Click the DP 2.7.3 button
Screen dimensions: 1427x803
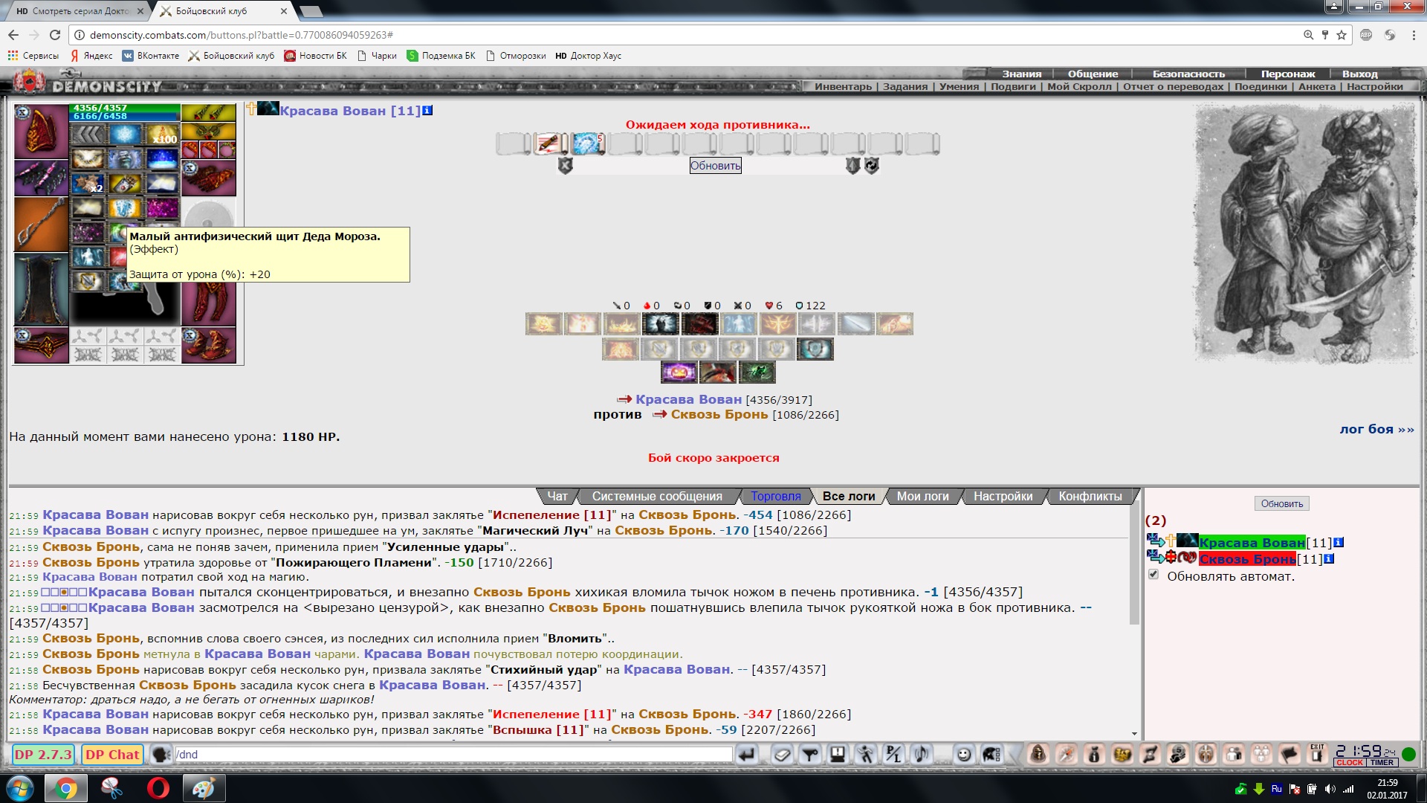coord(43,755)
